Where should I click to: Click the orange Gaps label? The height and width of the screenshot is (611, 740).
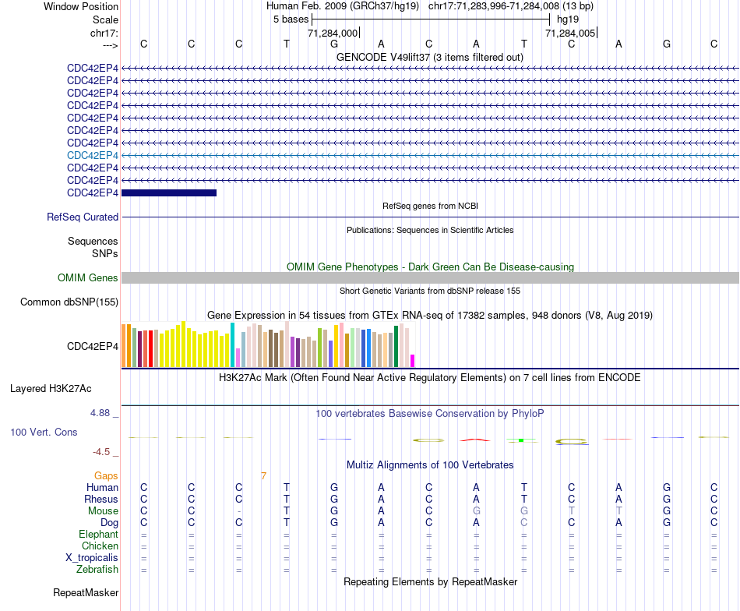tap(106, 476)
